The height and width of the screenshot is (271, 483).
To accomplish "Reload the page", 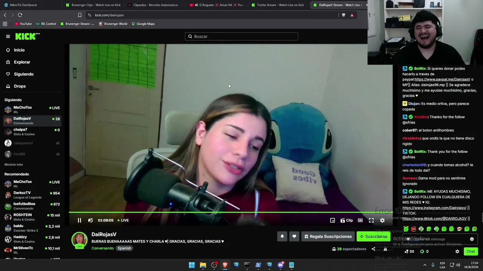I will (20, 15).
